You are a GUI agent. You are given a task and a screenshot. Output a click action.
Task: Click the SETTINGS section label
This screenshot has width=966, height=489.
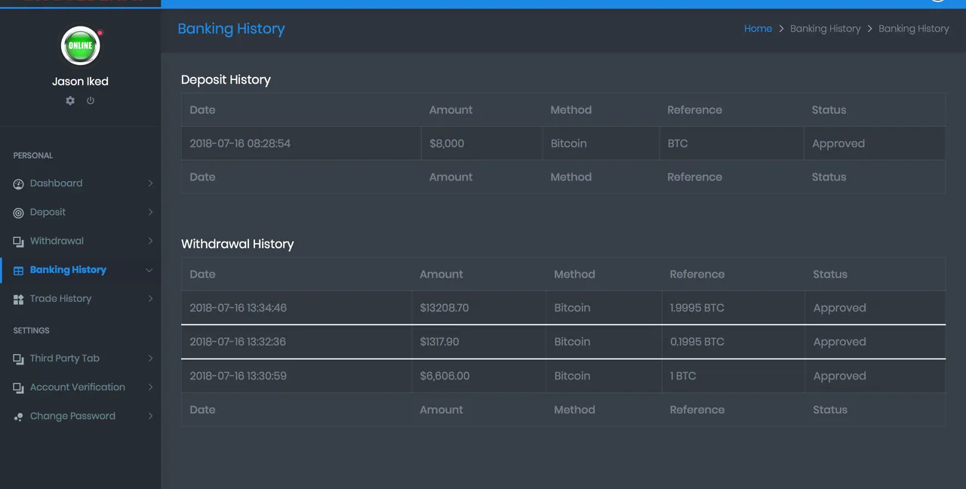coord(31,331)
